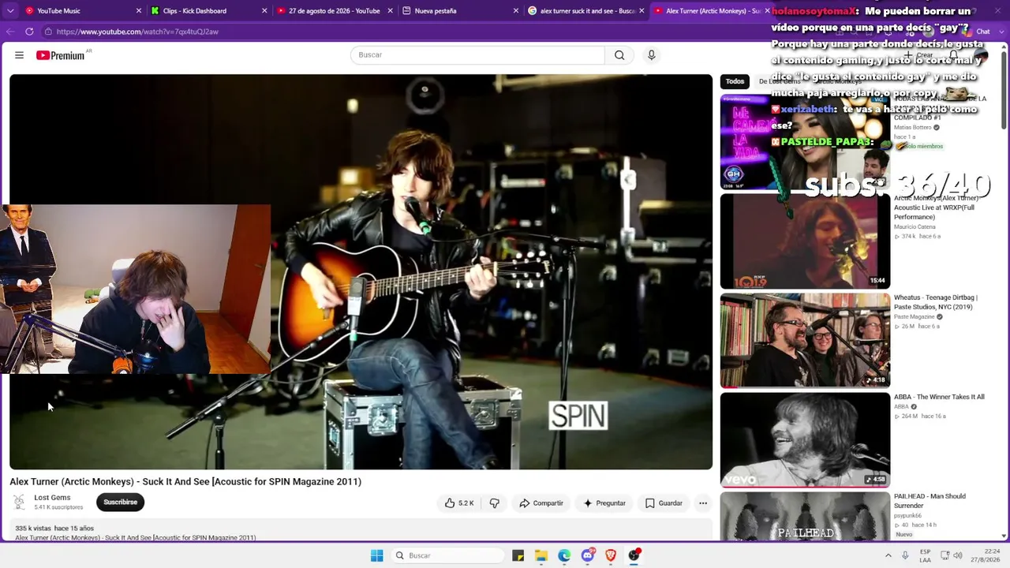The width and height of the screenshot is (1010, 568).
Task: Click the Mauricio Catena channel name
Action: 915,227
